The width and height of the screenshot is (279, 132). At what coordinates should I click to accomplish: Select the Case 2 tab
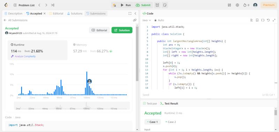pos(171,122)
